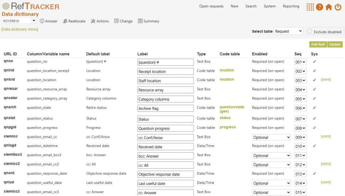Click Sys checkmark in question_progress row
Screen dimensions: 345x196
pos(314,128)
